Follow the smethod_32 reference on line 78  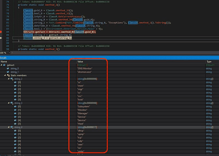[x=62, y=13]
